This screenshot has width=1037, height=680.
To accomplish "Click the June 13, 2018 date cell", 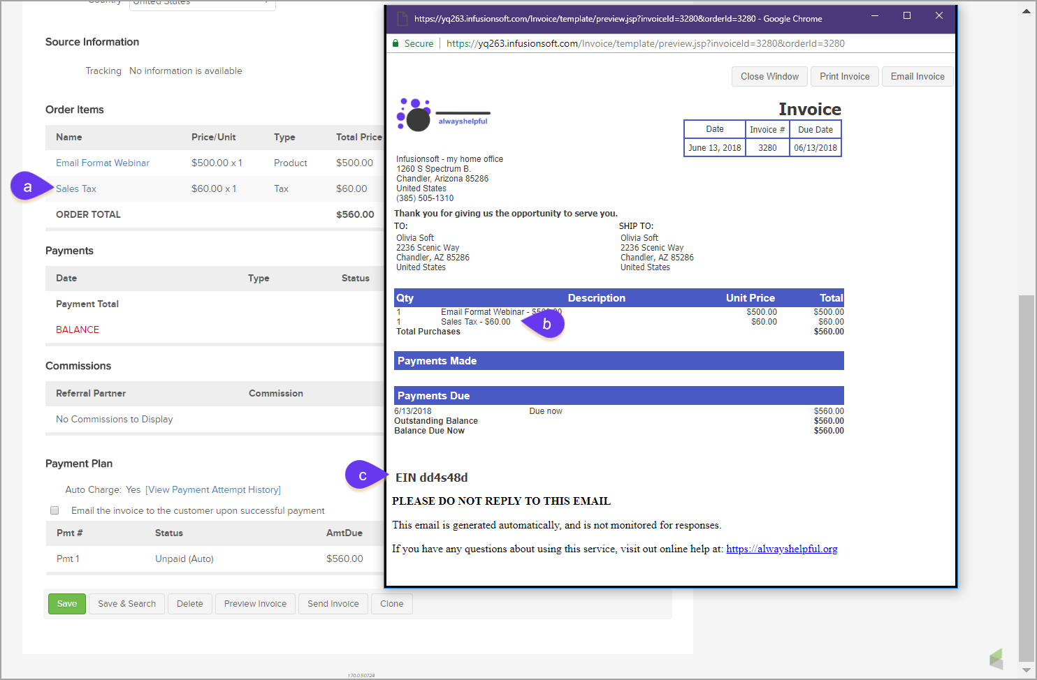I will (715, 148).
